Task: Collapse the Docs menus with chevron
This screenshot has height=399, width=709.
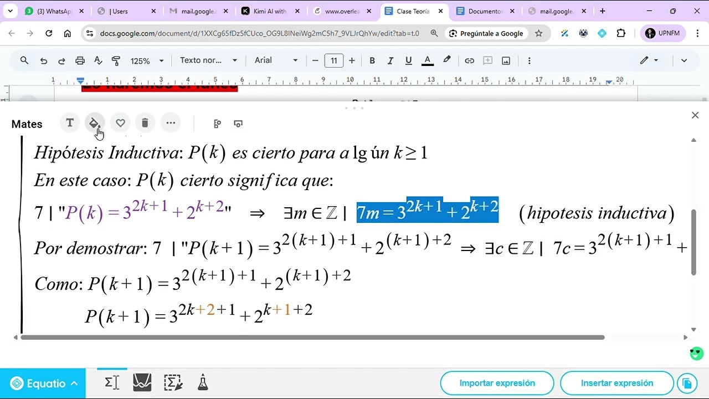Action: pos(684,60)
